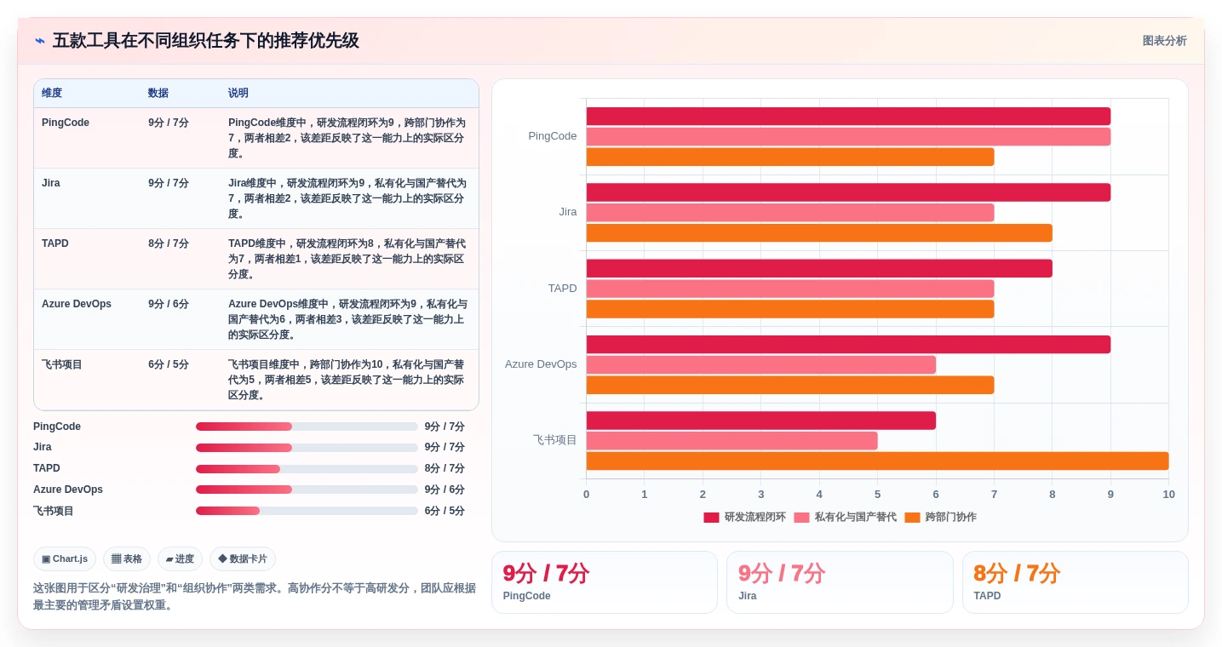Select the Azure DevOps cell in the table
This screenshot has height=647, width=1222.
click(87, 319)
